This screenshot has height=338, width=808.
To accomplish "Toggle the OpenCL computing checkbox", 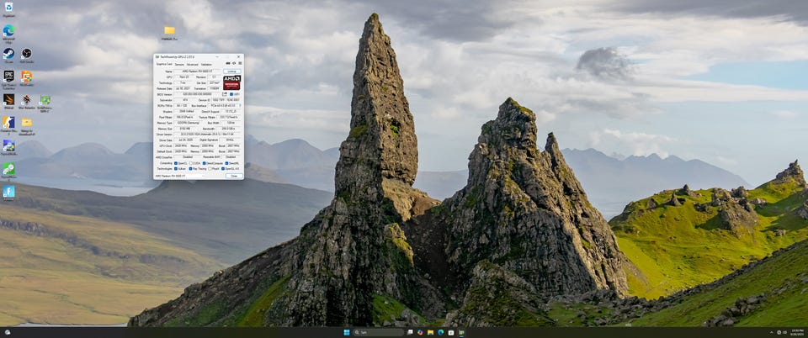I will pos(176,163).
